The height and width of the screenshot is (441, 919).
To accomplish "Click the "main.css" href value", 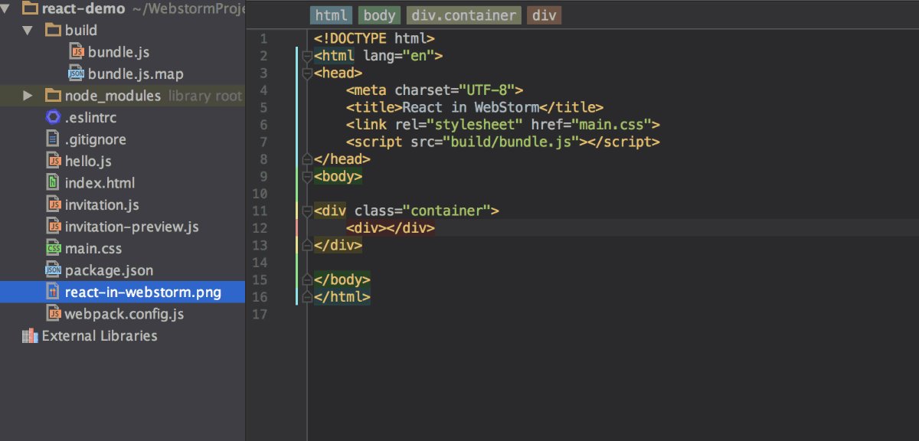I will 611,125.
